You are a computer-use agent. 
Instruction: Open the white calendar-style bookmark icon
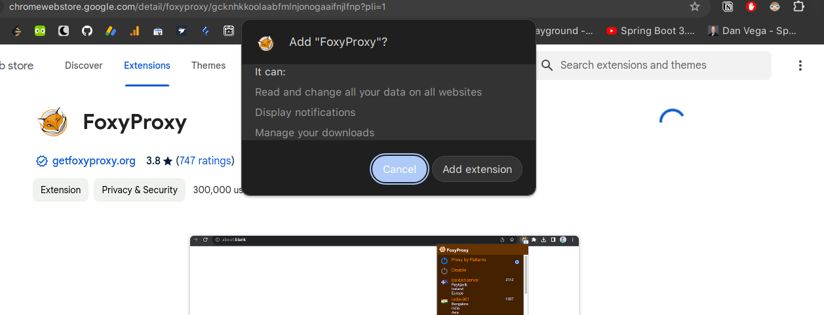[x=229, y=31]
